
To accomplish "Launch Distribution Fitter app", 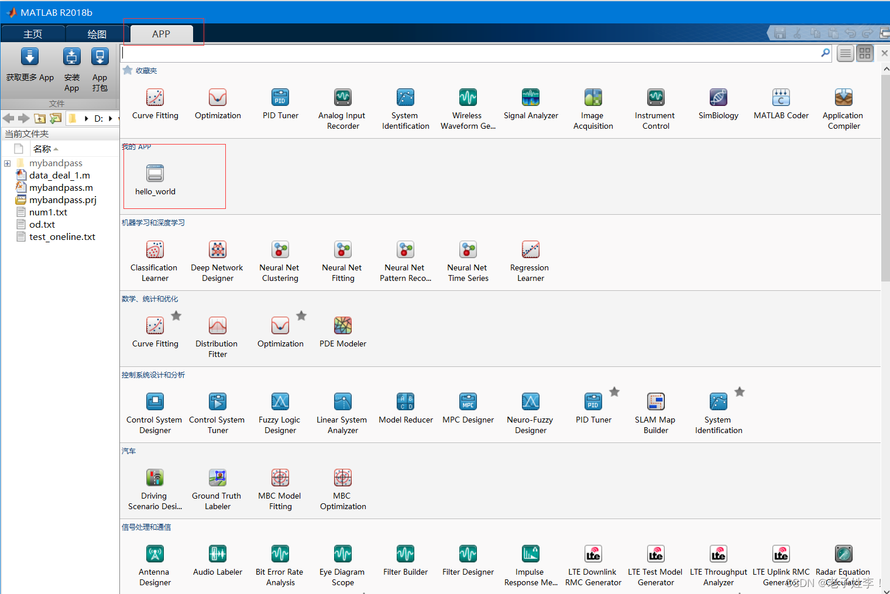I will (218, 338).
